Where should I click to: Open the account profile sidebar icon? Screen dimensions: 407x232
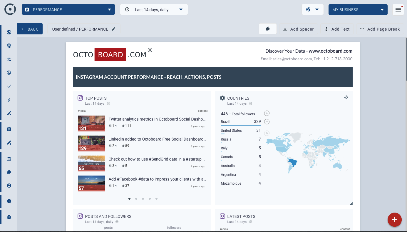(x=9, y=186)
